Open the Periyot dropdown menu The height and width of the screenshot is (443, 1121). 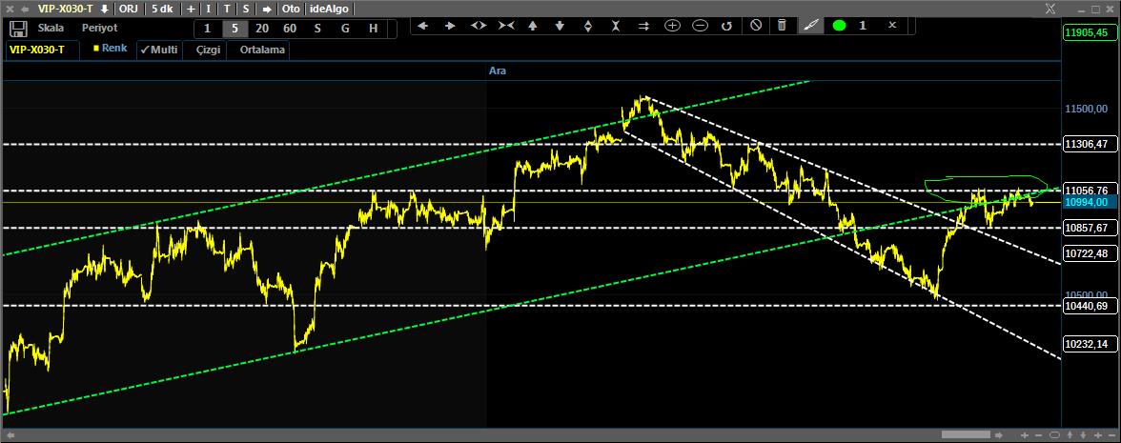coord(99,29)
